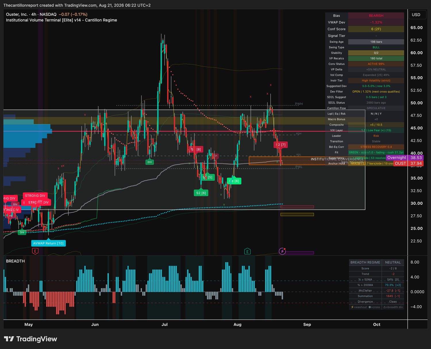The image size is (431, 349).
Task: Select the yellow target zone box
Action: [x=297, y=215]
